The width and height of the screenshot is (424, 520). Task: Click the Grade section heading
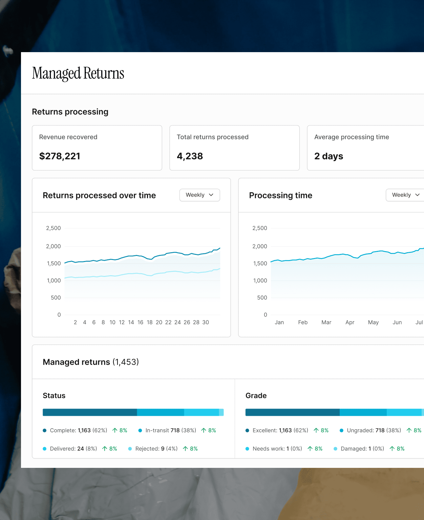click(x=256, y=395)
